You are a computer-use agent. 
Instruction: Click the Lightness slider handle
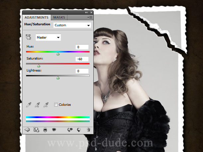point(58,78)
